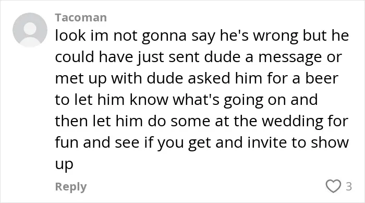Click the word "wedding" in the comment
Image resolution: width=365 pixels, height=203 pixels.
tap(293, 122)
